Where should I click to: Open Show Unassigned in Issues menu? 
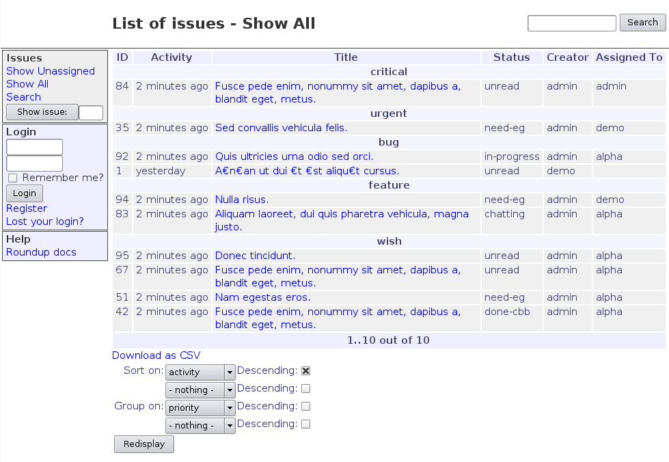pyautogui.click(x=51, y=71)
